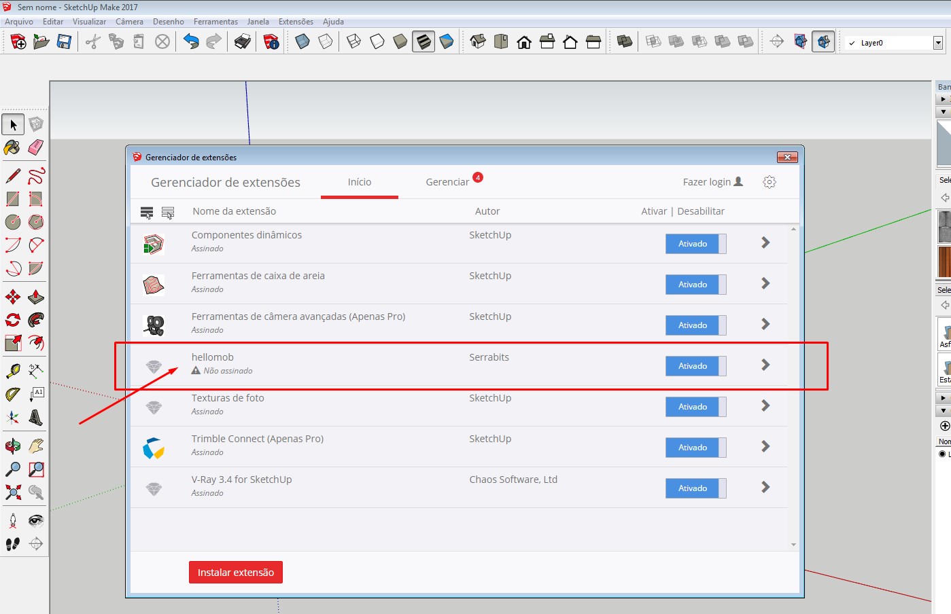Disable the hellomob extension switch
The height and width of the screenshot is (614, 951).
pyautogui.click(x=696, y=366)
